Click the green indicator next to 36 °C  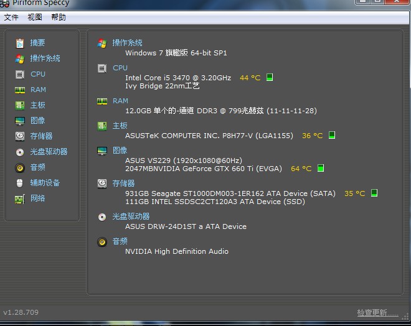[332, 135]
